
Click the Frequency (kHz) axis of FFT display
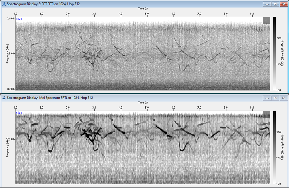[7, 53]
